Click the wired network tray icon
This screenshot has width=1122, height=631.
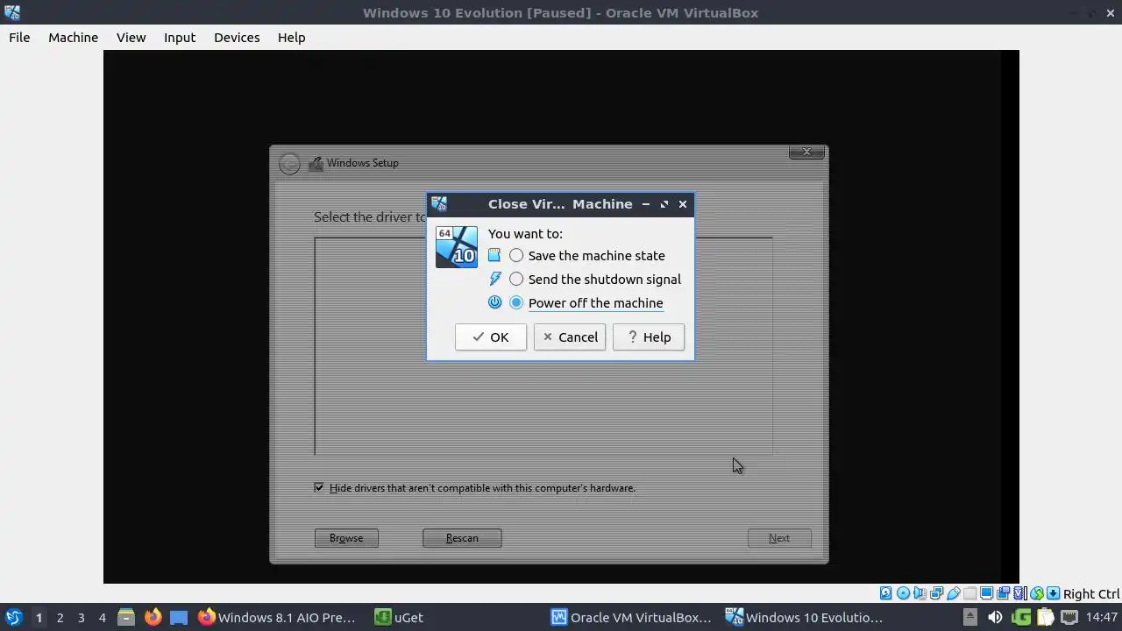1069,617
